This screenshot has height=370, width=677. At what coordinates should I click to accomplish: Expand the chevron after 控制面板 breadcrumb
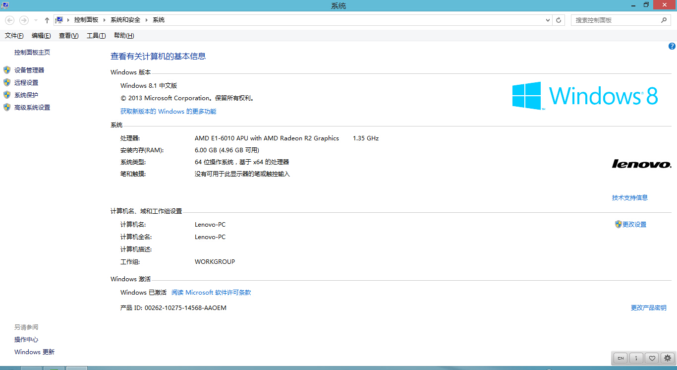[104, 20]
